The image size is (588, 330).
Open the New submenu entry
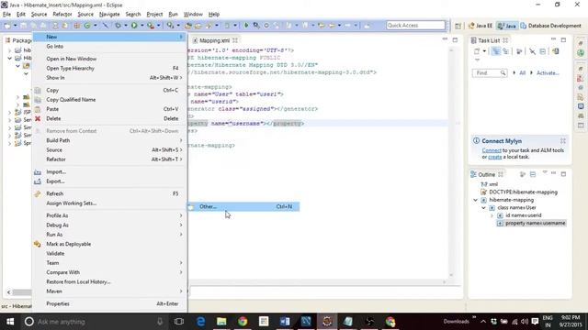pos(110,37)
